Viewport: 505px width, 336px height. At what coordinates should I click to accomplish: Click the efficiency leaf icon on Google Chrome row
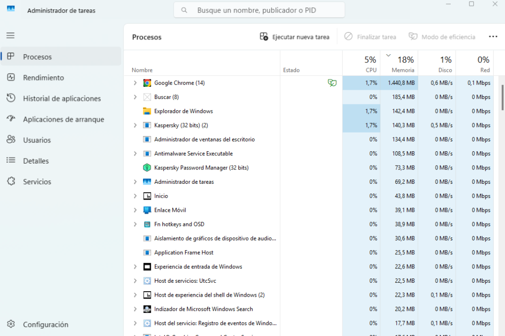333,83
